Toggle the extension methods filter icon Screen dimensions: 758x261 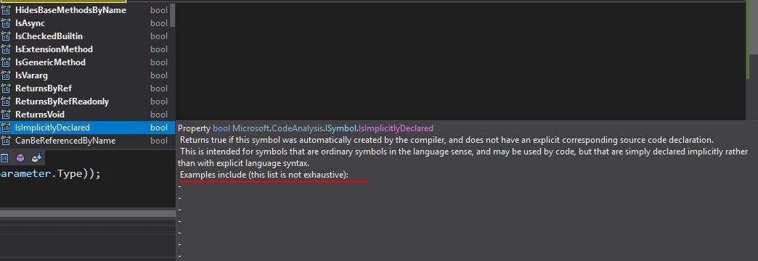click(x=37, y=158)
